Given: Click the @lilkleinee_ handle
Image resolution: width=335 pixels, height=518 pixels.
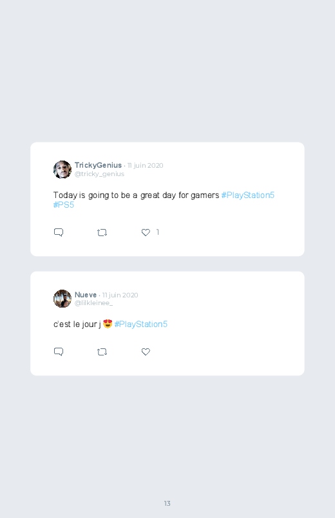Looking at the screenshot, I should click(x=93, y=303).
